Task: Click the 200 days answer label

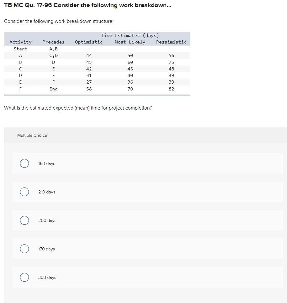Action: coord(47,220)
